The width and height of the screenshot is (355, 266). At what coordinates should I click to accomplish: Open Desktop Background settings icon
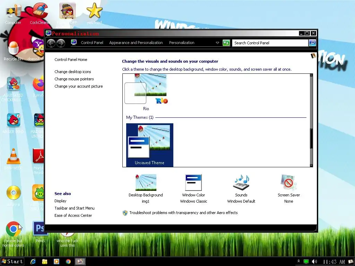pyautogui.click(x=146, y=182)
